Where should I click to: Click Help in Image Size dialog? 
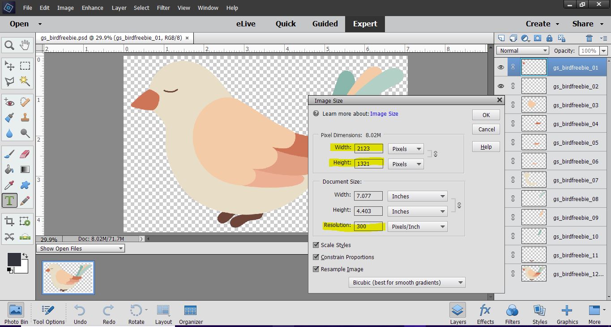tap(486, 147)
